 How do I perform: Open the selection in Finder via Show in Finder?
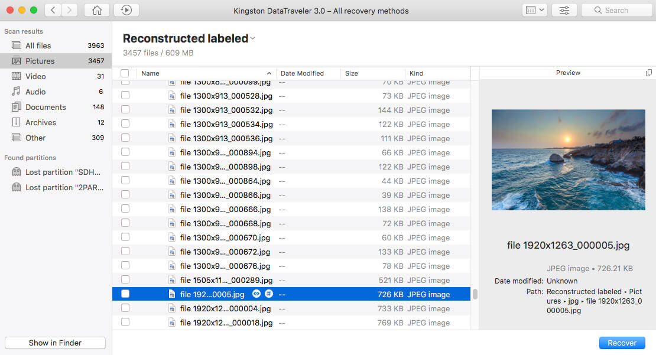pos(54,343)
